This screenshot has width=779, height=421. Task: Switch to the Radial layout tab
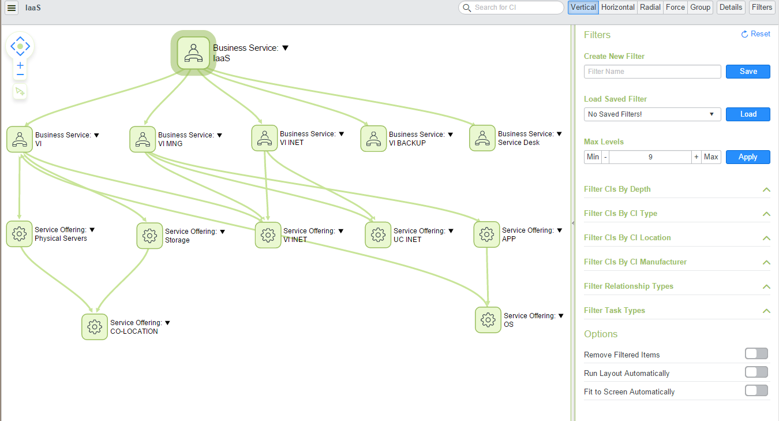[650, 8]
